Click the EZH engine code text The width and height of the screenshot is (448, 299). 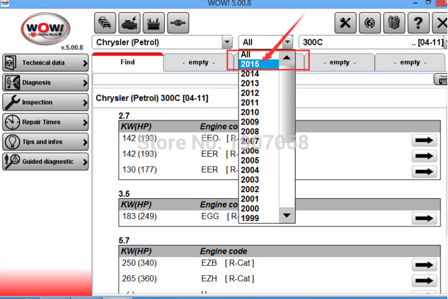click(x=209, y=279)
